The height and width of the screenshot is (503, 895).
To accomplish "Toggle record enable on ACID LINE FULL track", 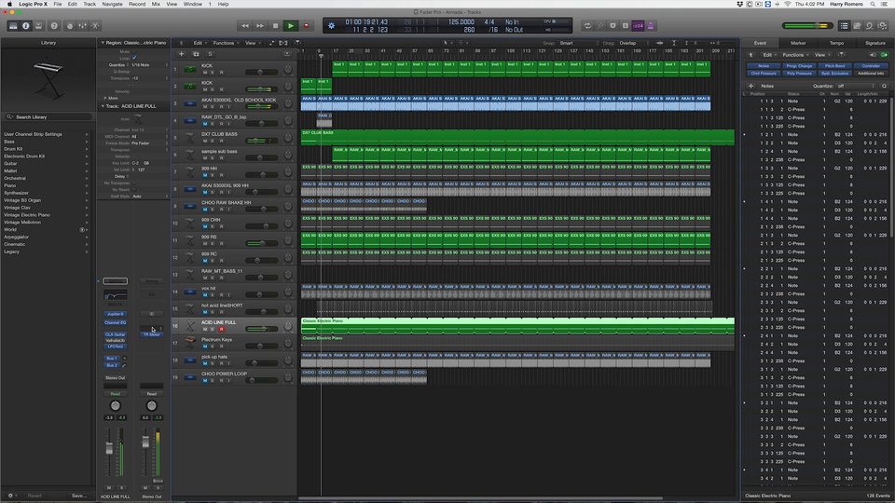I will tap(222, 329).
